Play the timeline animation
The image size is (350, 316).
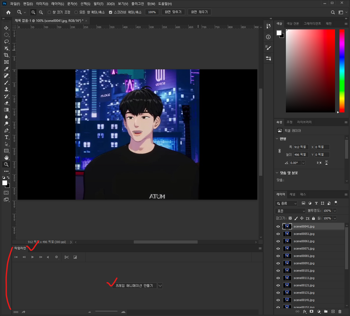coord(33,257)
